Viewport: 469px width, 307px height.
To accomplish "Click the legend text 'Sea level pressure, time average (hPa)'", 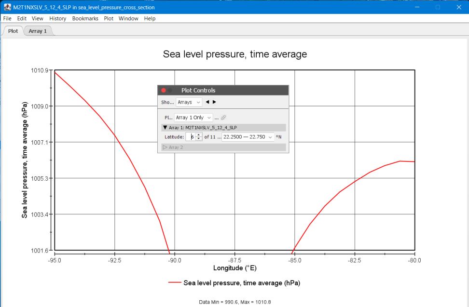I will tap(242, 283).
